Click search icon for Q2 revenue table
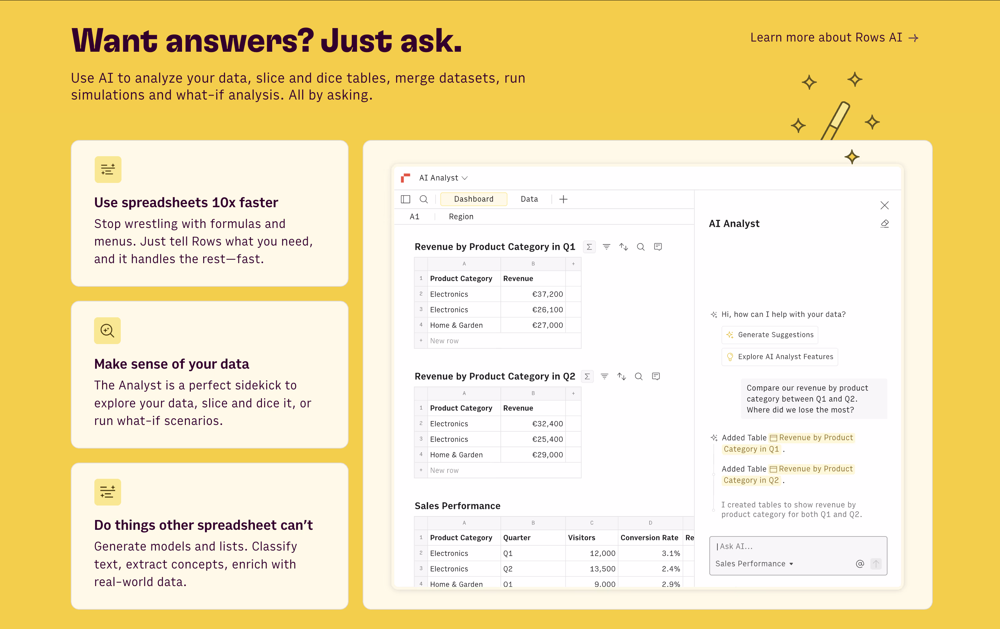Screen dimensions: 1000x629 pyautogui.click(x=639, y=376)
